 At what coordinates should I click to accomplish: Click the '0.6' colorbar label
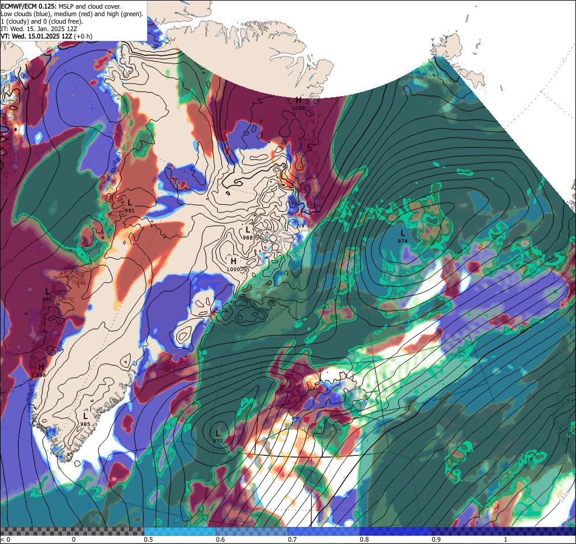[x=221, y=539]
